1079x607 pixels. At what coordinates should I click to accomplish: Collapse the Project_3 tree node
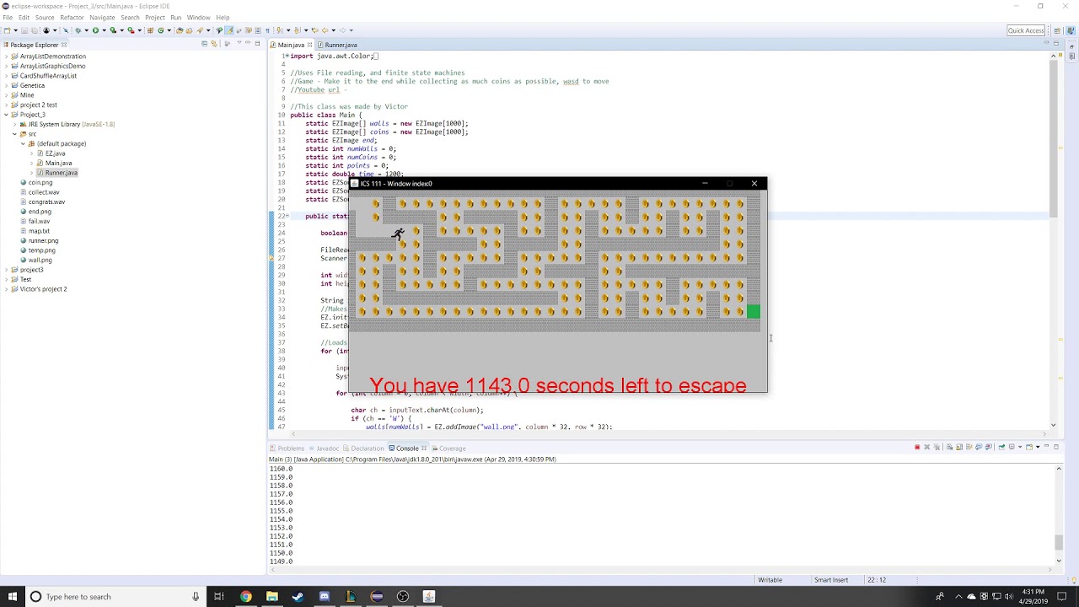6,115
